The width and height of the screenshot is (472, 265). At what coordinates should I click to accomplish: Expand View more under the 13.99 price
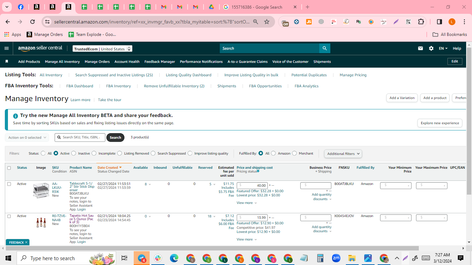247,239
